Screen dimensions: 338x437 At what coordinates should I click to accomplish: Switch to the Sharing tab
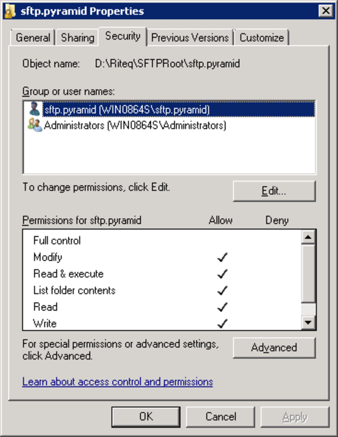tap(76, 36)
